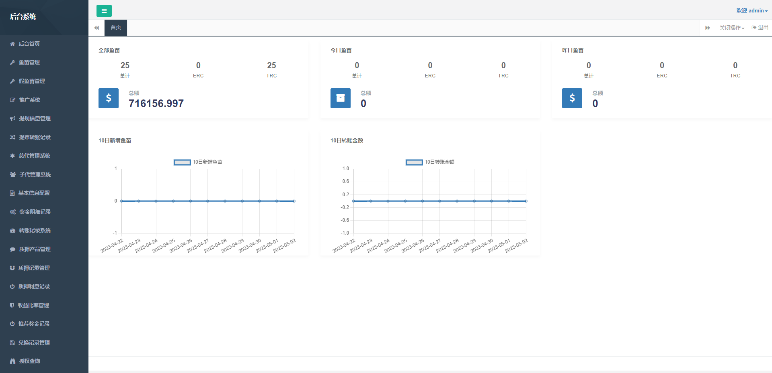The image size is (772, 373).
Task: Click the tab scroll-right double arrow
Action: coord(707,28)
